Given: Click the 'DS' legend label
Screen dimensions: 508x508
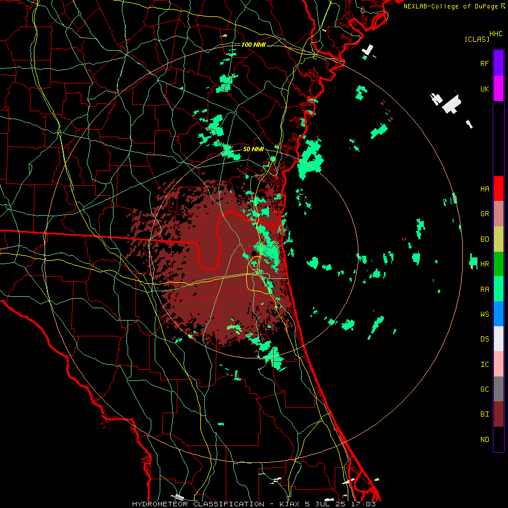Looking at the screenshot, I should pos(484,339).
